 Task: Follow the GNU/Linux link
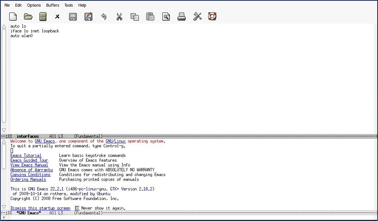coord(116,141)
